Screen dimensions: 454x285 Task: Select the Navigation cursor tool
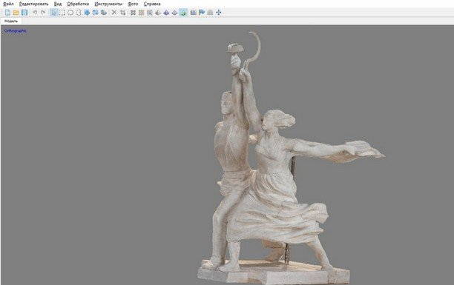point(54,13)
